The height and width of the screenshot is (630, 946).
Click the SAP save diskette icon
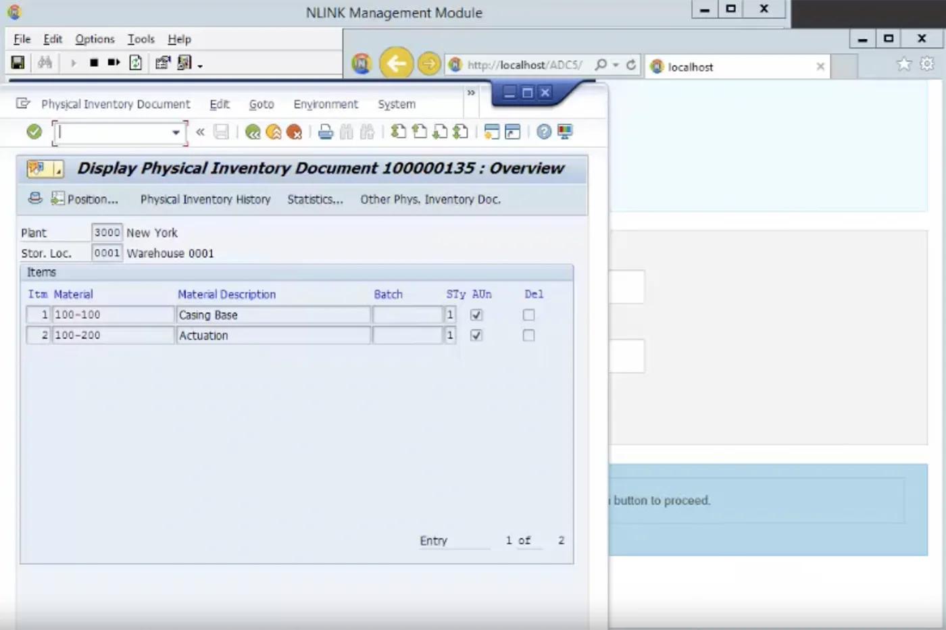click(221, 132)
